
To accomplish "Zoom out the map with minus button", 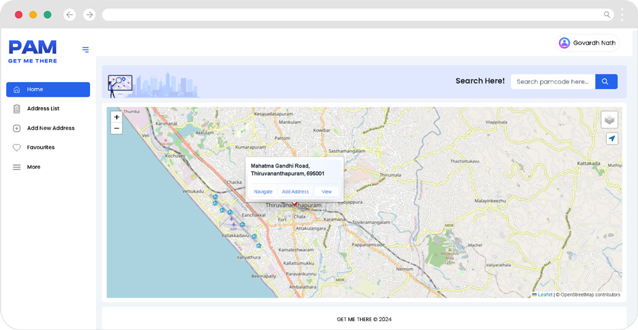I will point(117,129).
